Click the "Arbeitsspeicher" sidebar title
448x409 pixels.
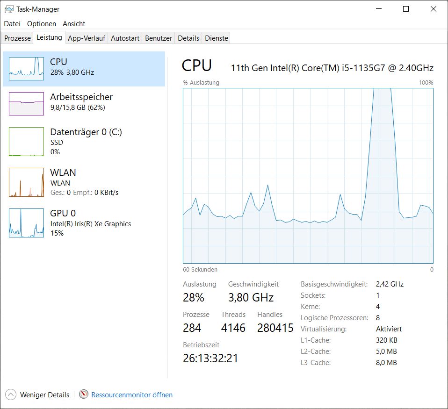point(81,97)
